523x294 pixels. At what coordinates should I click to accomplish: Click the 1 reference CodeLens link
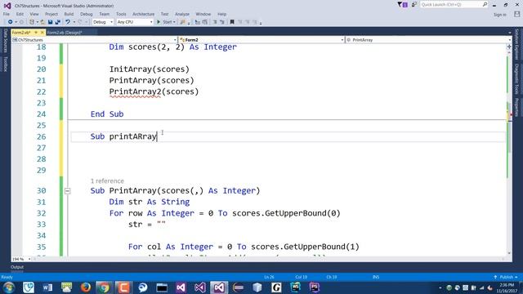[x=107, y=180]
